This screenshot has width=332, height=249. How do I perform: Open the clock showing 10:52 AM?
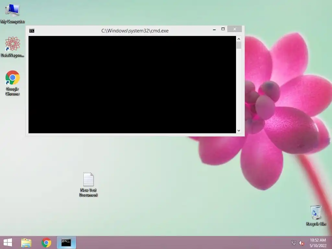(318, 243)
